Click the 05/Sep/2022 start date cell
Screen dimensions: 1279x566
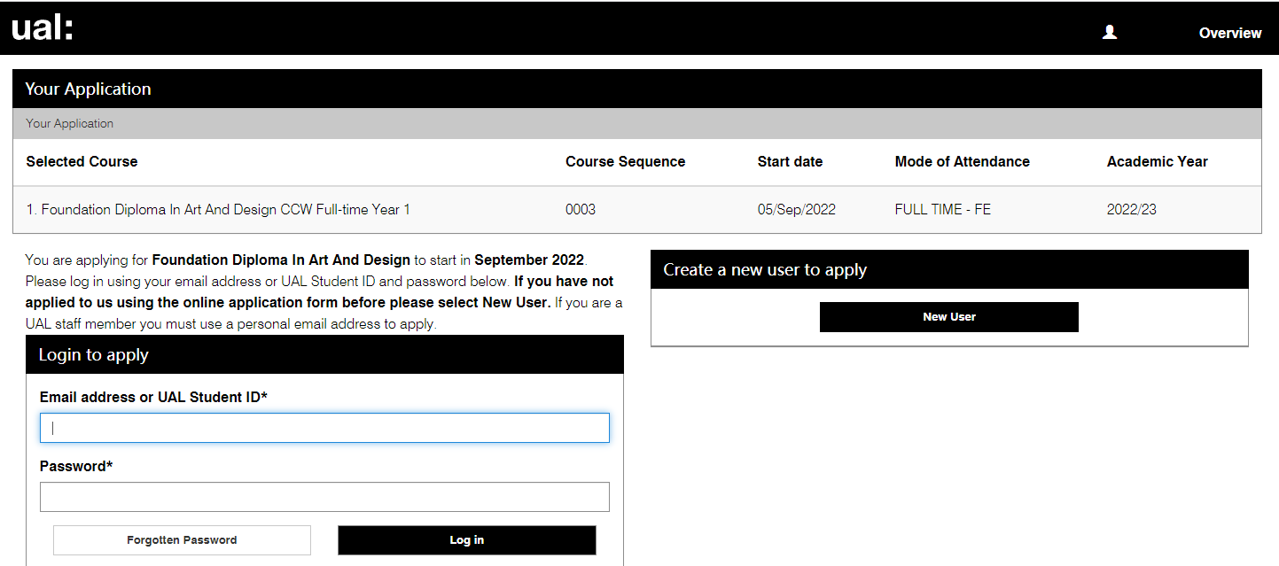pyautogui.click(x=796, y=210)
